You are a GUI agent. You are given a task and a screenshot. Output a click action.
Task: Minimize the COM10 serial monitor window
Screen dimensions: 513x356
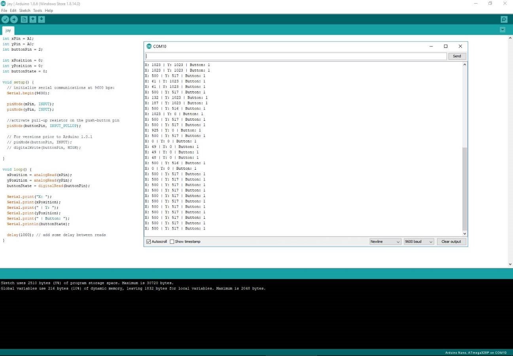click(431, 46)
